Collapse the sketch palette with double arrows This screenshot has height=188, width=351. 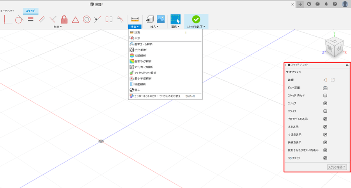click(x=347, y=65)
